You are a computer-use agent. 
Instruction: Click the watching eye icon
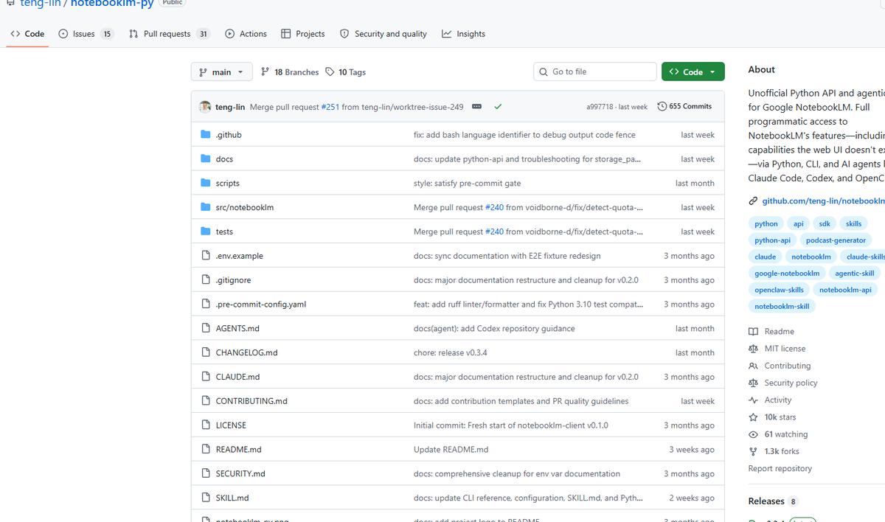point(753,434)
